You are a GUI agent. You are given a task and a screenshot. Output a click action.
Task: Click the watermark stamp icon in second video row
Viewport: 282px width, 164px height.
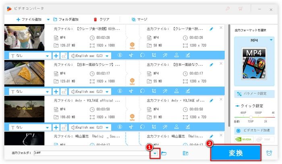[x=176, y=91]
